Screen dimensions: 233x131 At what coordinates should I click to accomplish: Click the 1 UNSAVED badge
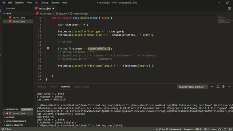point(27,110)
